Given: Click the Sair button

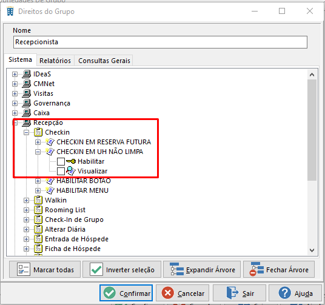Looking at the screenshot, I should [240, 293].
